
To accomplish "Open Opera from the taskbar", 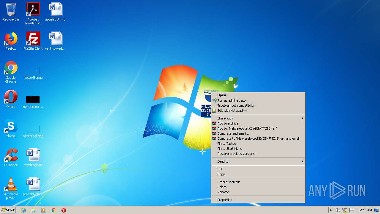I will (x=64, y=210).
